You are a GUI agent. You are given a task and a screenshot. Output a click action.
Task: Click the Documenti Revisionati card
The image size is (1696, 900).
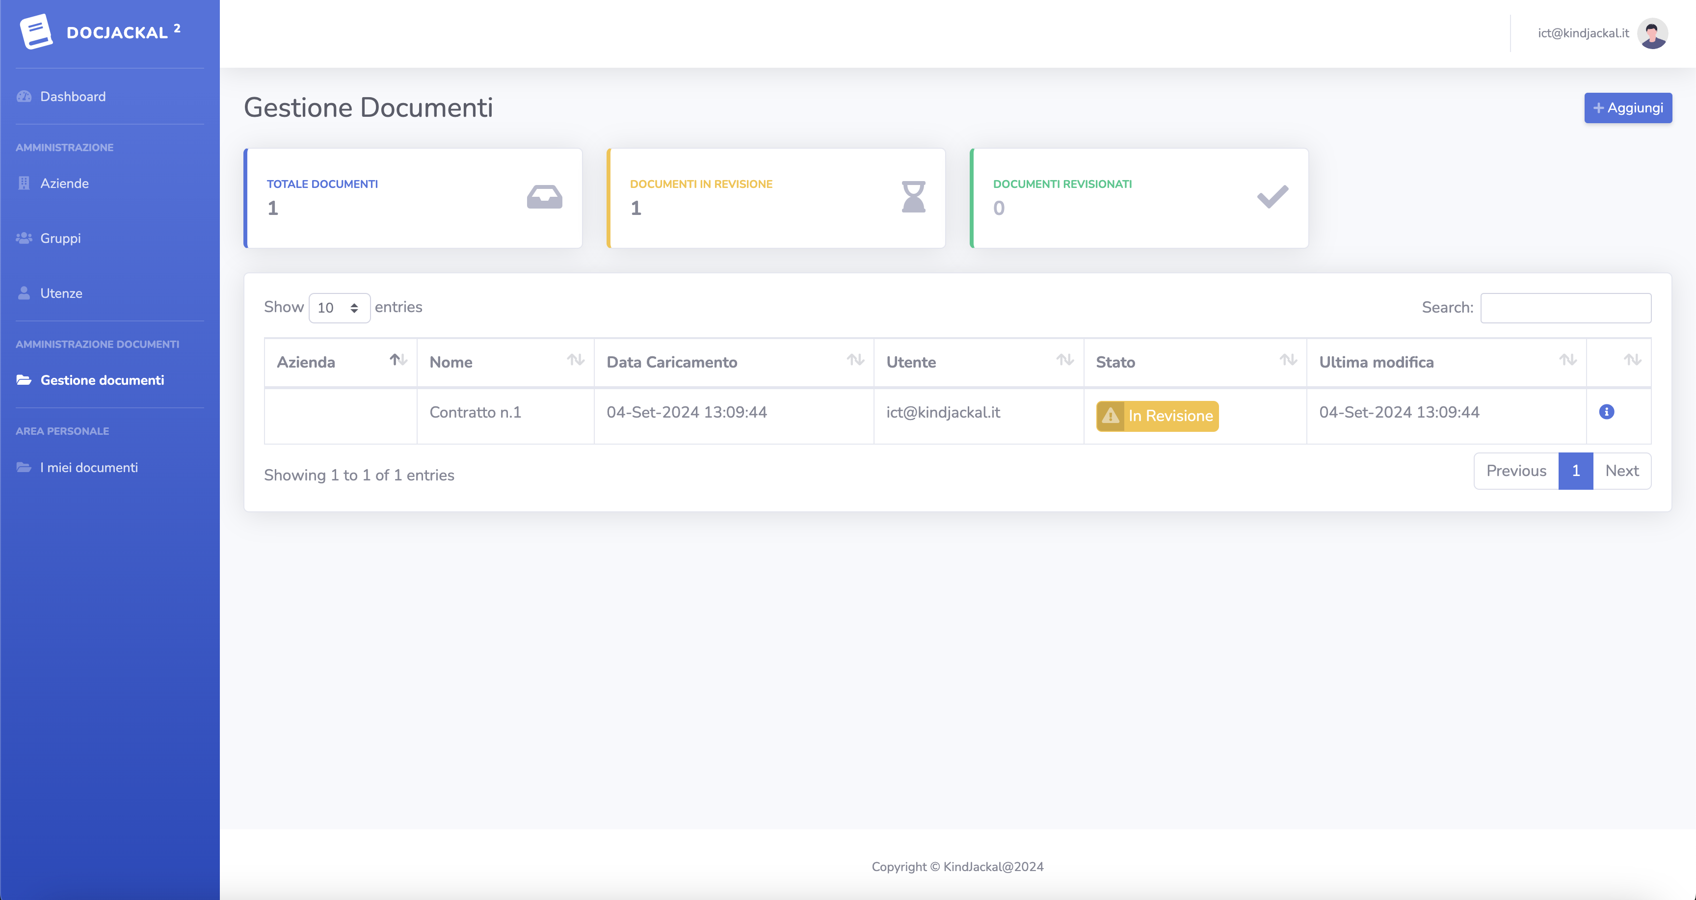(x=1139, y=198)
